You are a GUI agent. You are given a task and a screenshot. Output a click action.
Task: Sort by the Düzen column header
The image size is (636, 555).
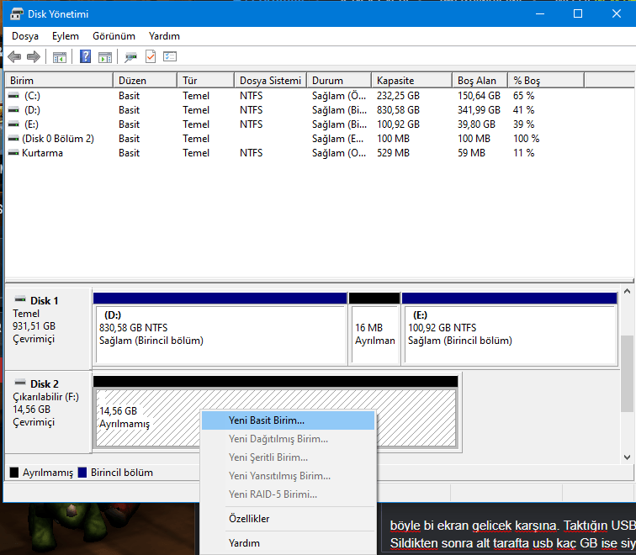click(146, 80)
